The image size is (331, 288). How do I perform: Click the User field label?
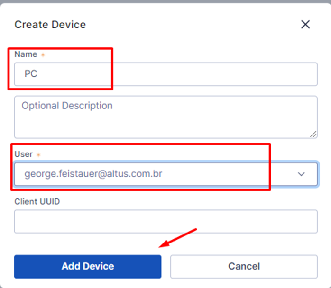point(24,154)
